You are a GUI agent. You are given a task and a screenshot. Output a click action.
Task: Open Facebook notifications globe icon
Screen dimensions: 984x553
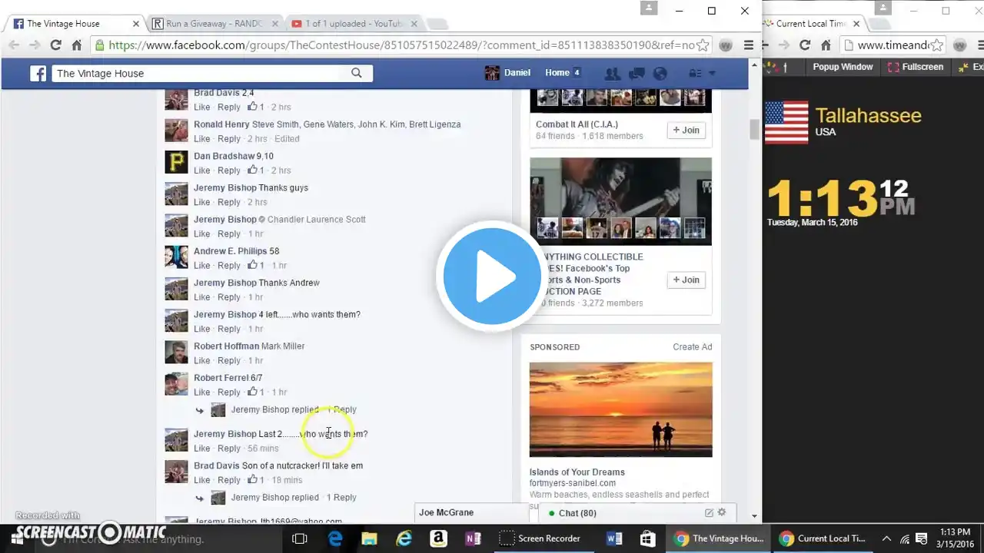[660, 74]
